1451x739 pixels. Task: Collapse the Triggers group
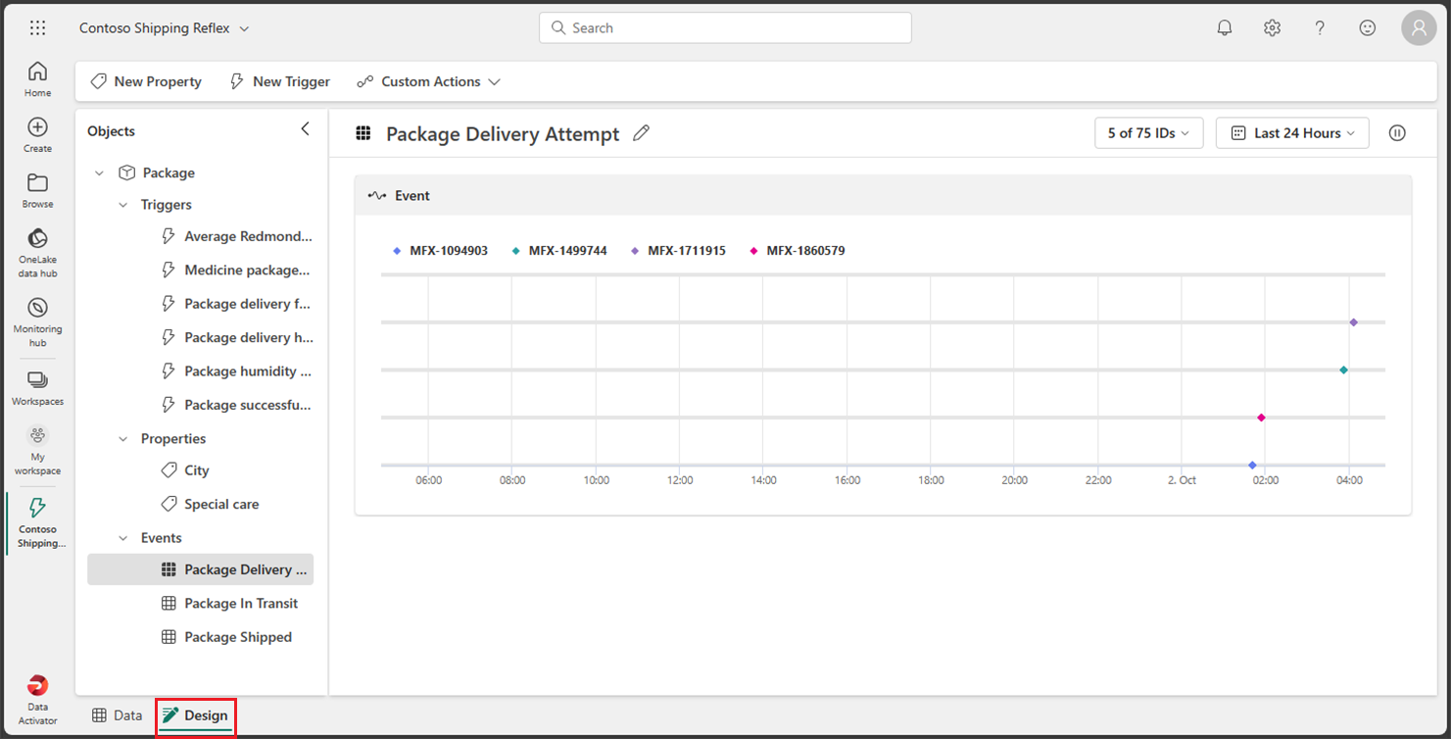point(122,205)
